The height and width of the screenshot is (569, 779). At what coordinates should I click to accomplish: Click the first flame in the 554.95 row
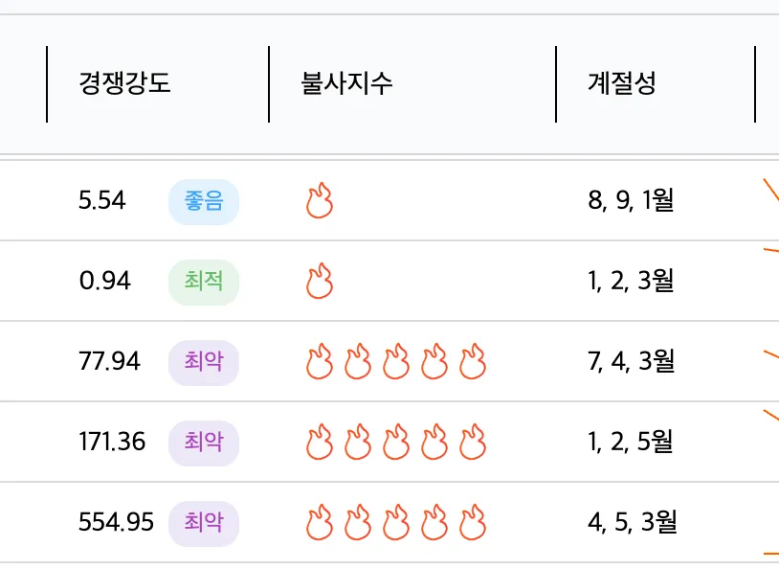click(x=320, y=523)
